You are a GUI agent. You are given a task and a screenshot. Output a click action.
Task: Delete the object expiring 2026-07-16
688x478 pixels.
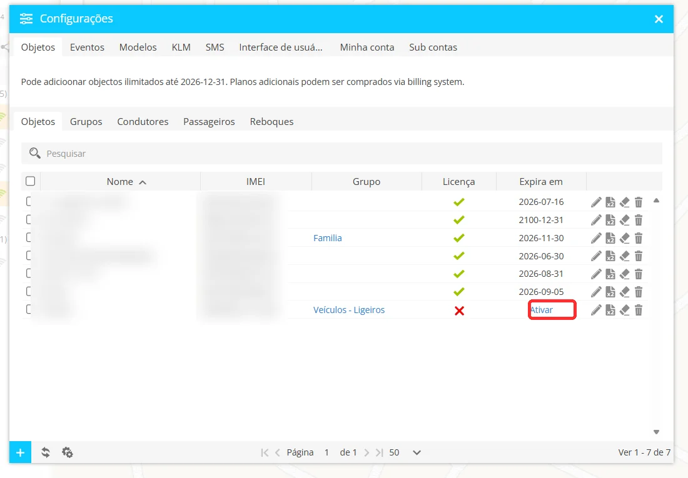(x=639, y=202)
